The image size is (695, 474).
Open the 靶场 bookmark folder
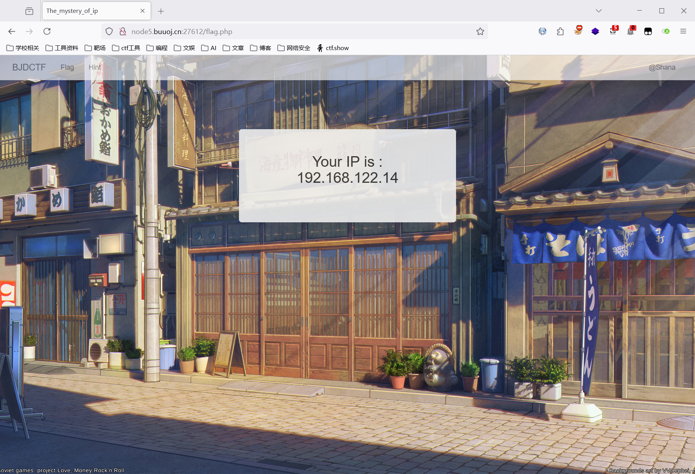pyautogui.click(x=95, y=48)
